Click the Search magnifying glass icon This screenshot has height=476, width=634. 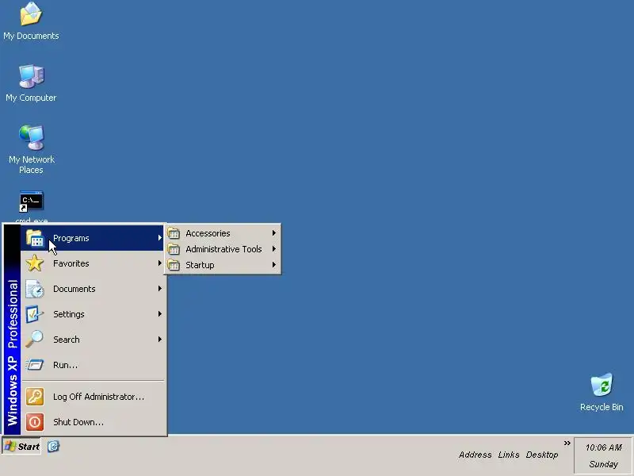point(35,340)
